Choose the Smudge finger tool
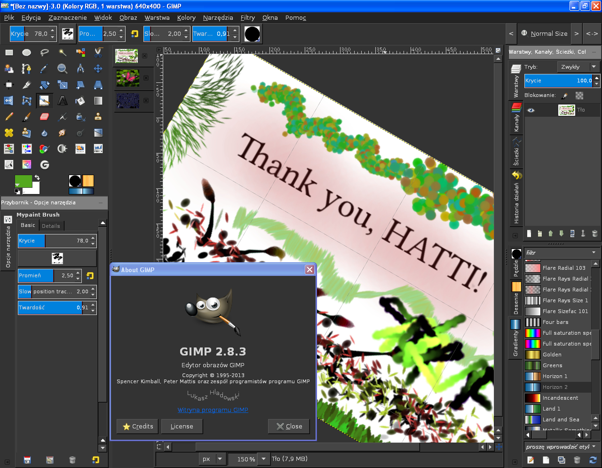 [62, 133]
